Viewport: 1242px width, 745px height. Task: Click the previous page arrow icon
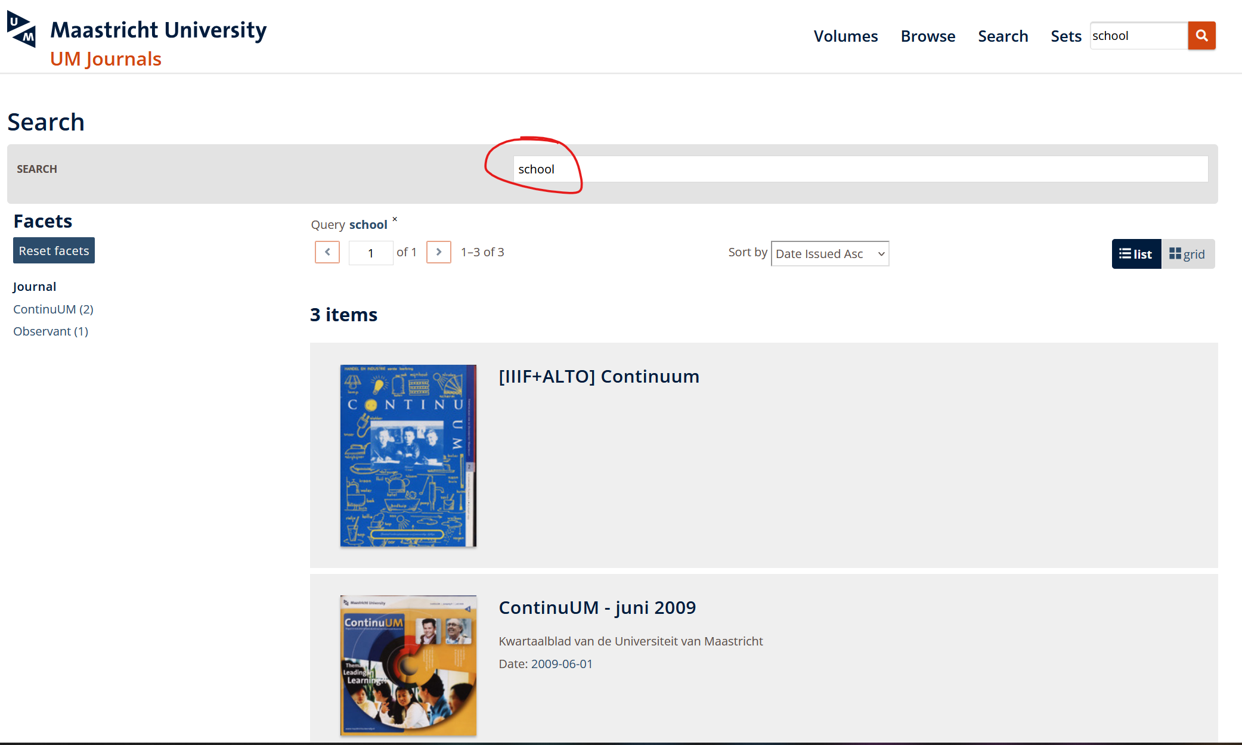327,252
